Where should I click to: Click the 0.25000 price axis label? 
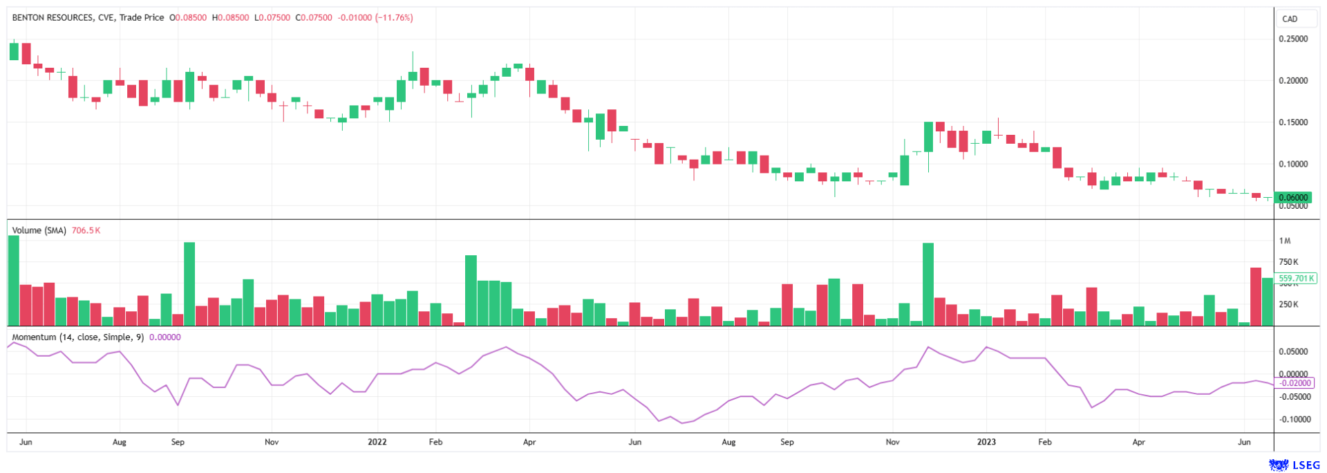click(x=1292, y=39)
